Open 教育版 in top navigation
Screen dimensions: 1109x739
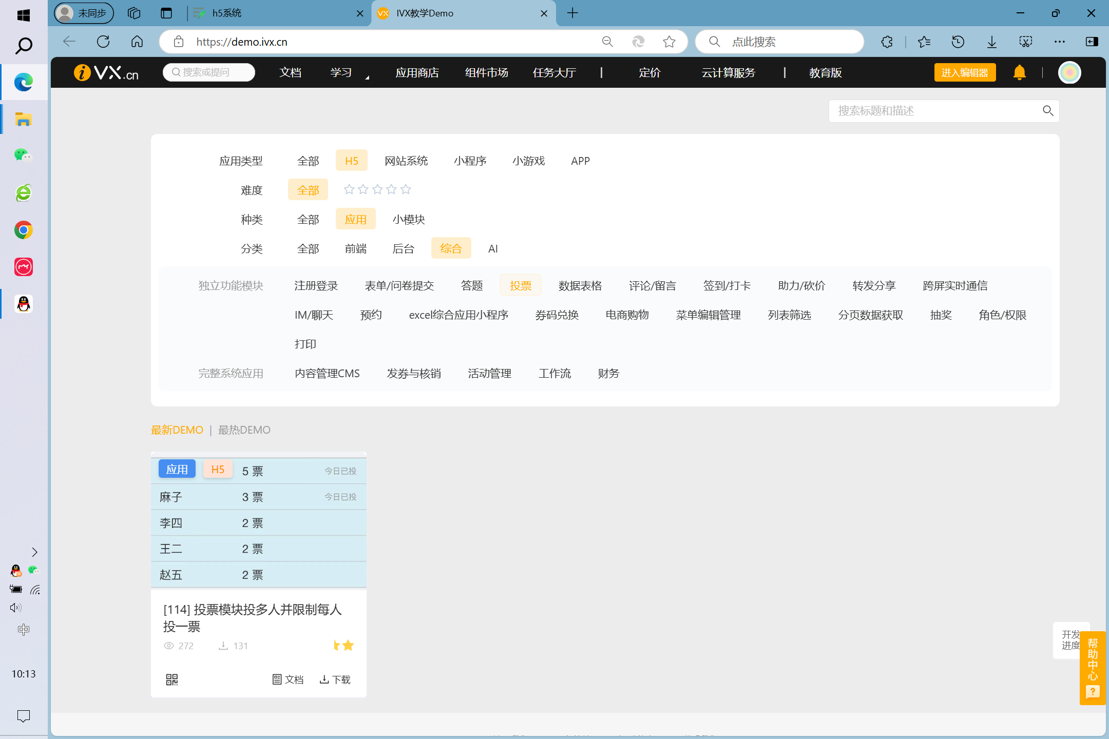pos(826,72)
